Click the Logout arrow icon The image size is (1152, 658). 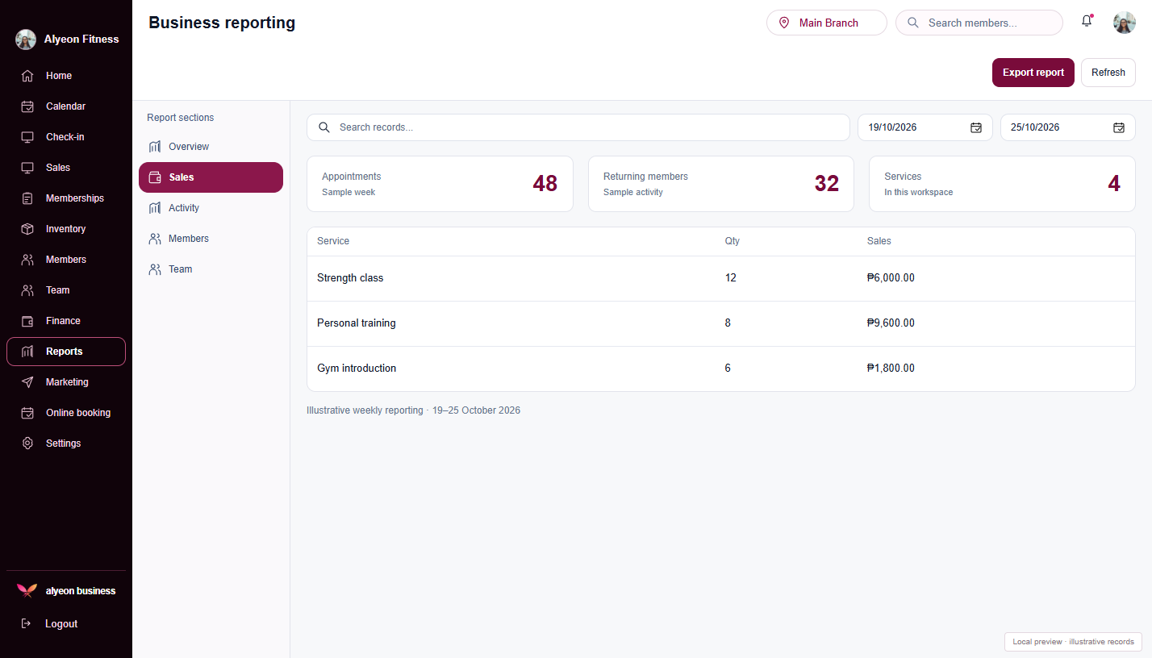(26, 623)
